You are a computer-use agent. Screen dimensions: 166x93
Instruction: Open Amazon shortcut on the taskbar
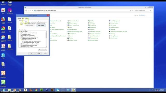[25, 90]
